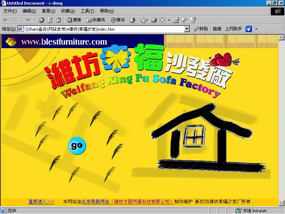Click the Links (链接) toolbar label
285x214 pixels.
point(217,29)
